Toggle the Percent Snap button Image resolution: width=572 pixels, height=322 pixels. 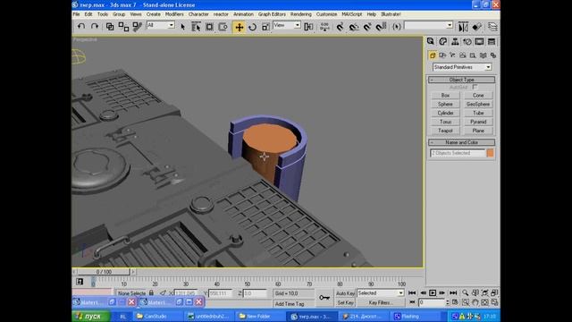click(x=367, y=27)
